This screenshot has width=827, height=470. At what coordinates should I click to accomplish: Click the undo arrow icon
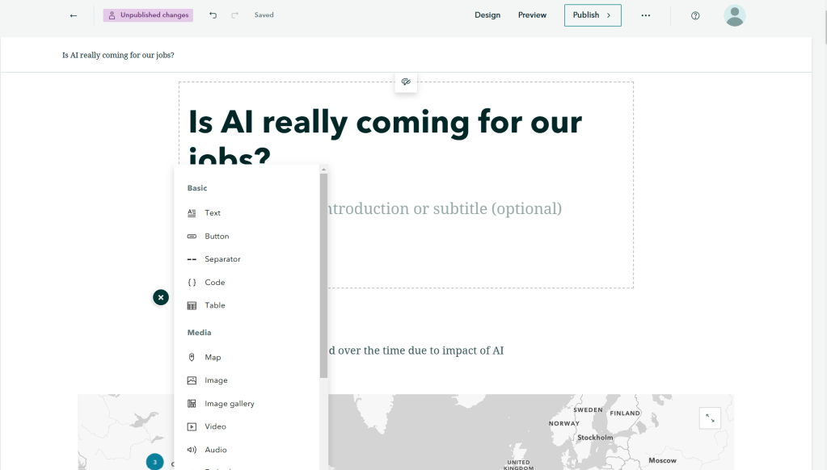[x=213, y=15]
